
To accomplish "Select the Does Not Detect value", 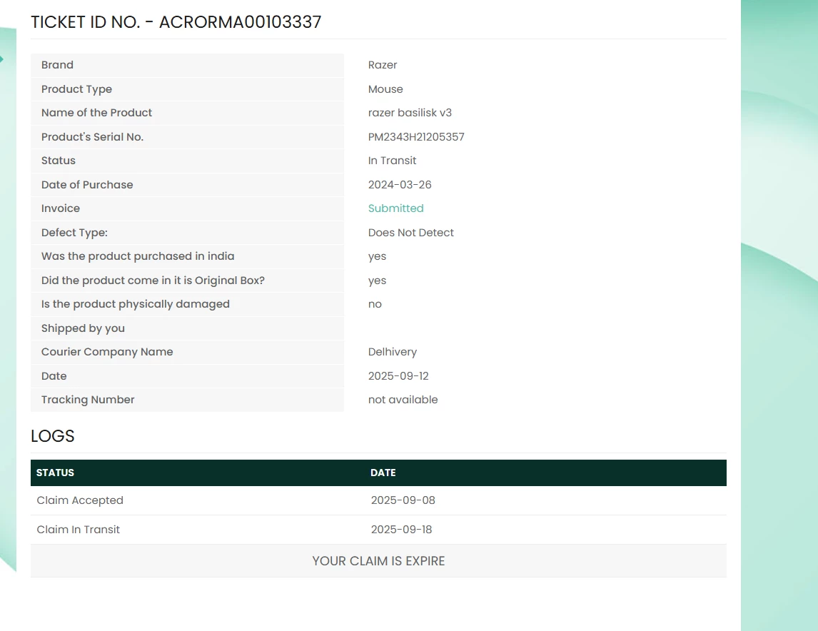I will coord(410,233).
